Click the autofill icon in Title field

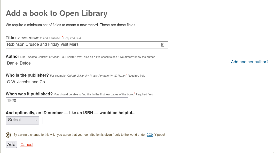162,45
